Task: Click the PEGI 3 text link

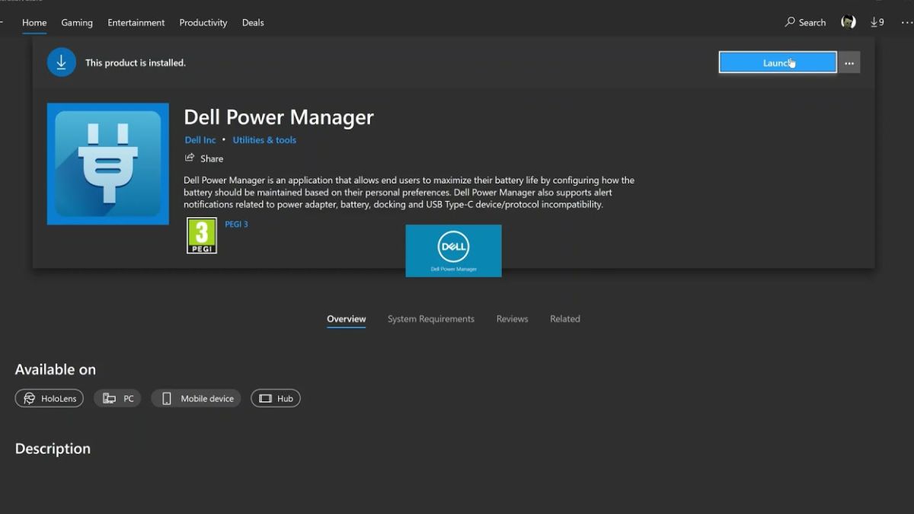Action: 236,224
